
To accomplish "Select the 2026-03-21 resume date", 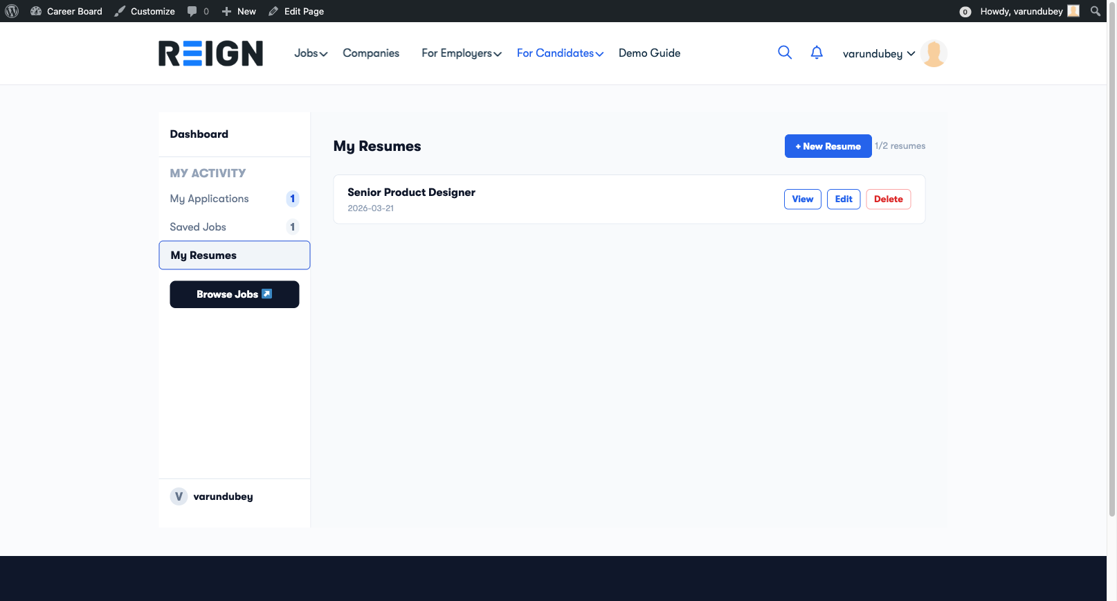I will (x=370, y=208).
